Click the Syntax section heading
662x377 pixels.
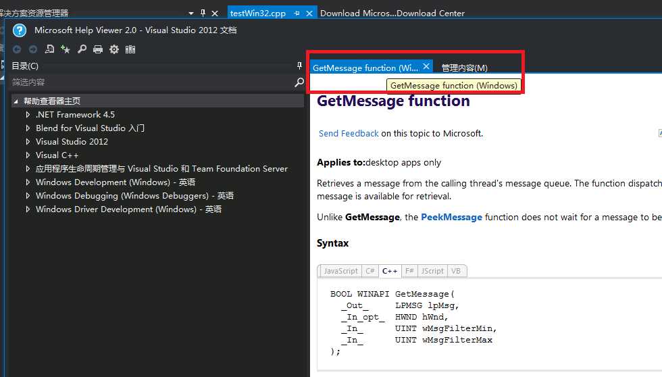point(332,243)
